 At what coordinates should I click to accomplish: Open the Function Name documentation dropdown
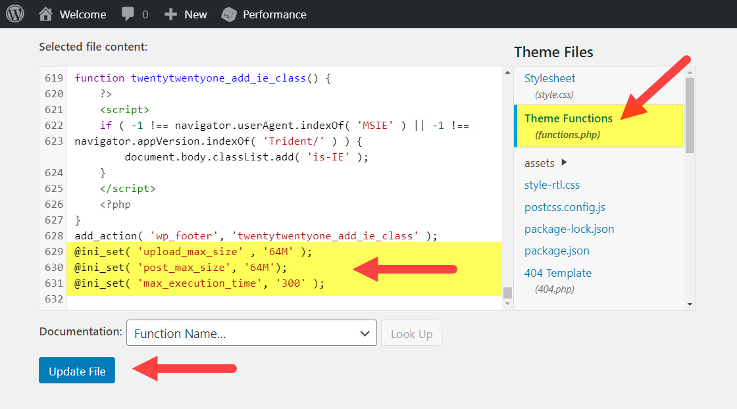click(x=251, y=333)
